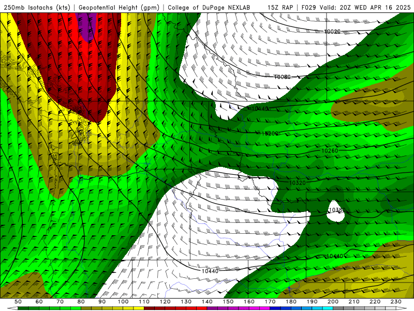Screen dimensions: 414x311
Task: Click the 230 label on the color scale
Action: (396, 302)
